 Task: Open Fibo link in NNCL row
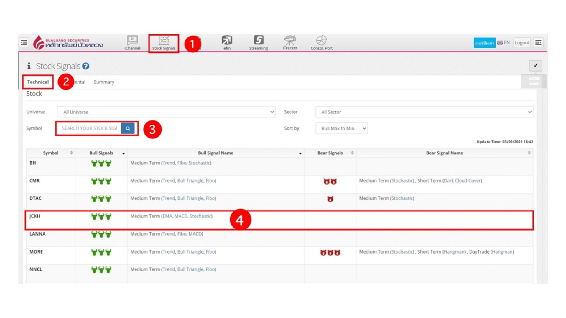[210, 269]
